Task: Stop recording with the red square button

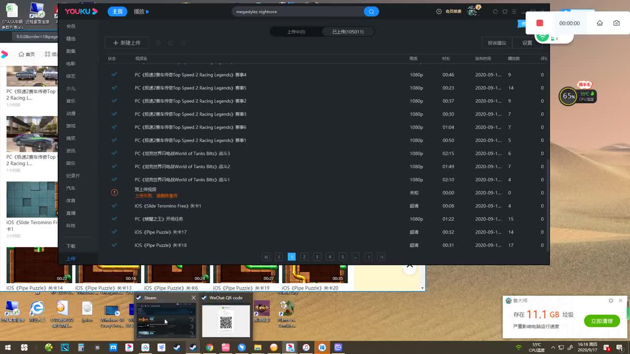Action: click(x=539, y=23)
